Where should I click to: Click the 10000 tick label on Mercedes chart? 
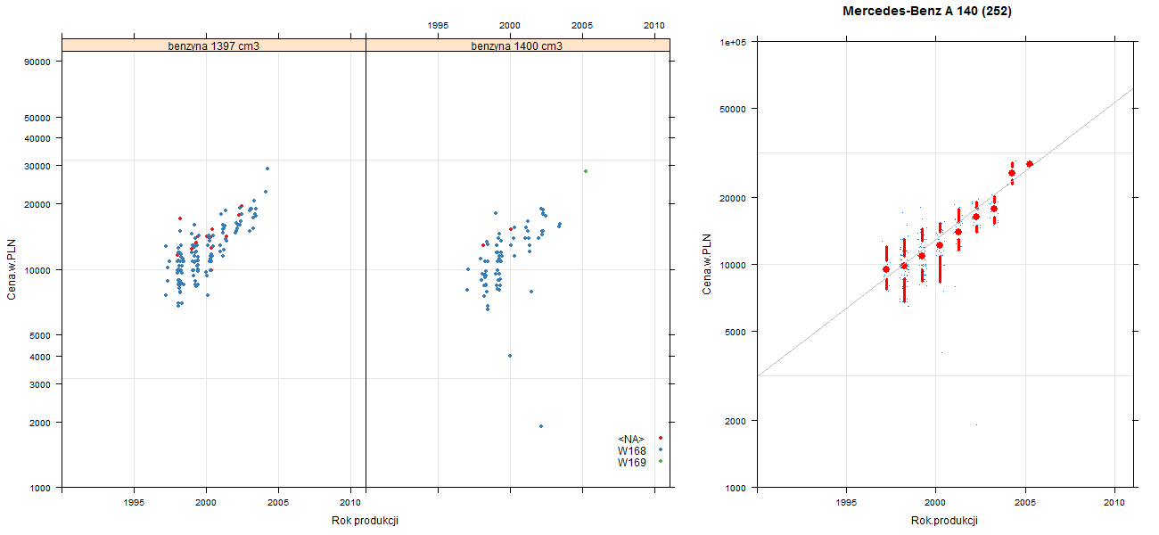coord(733,265)
